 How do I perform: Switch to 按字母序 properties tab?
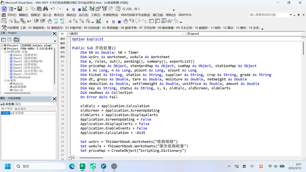(7, 109)
